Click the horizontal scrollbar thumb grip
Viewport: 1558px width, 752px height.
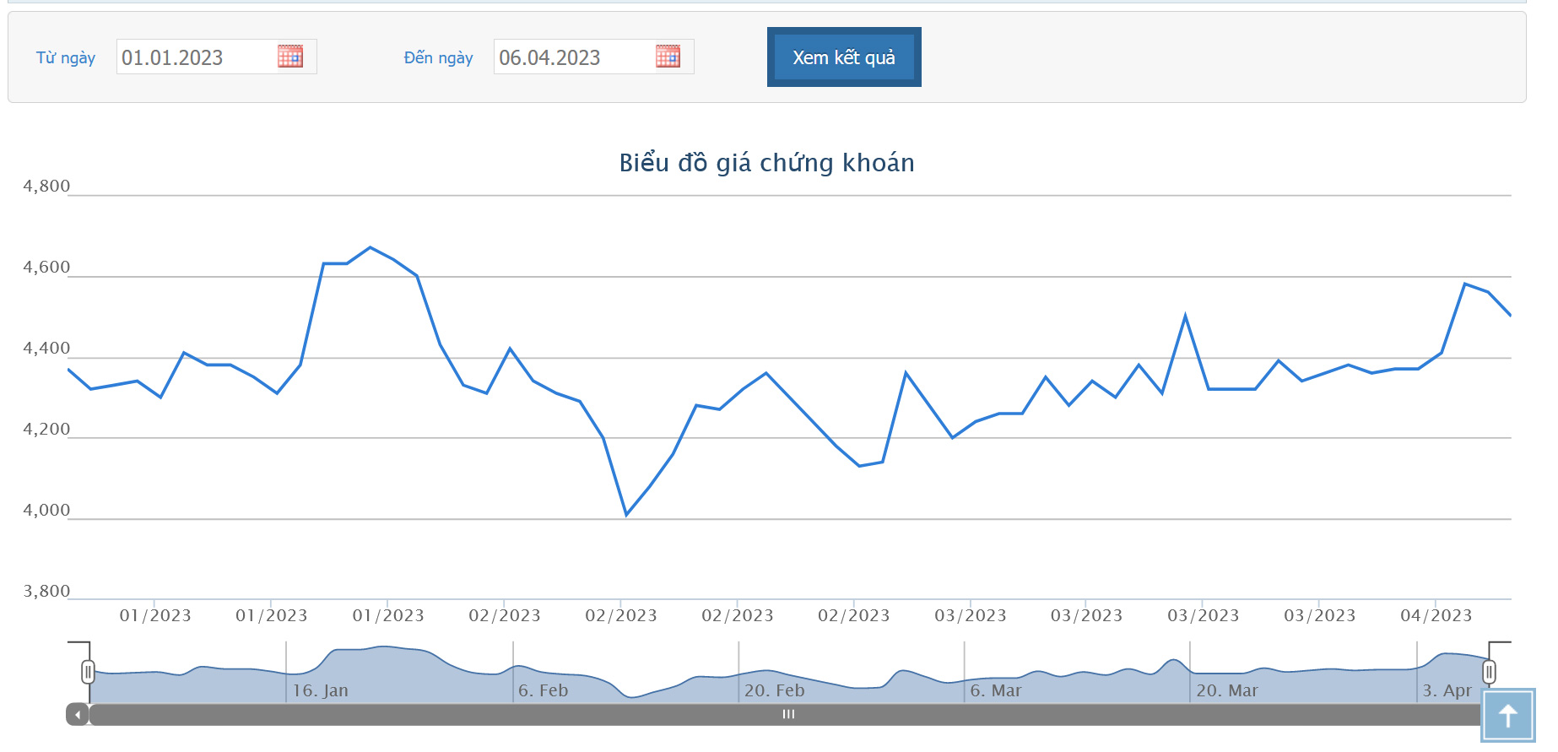pyautogui.click(x=788, y=715)
